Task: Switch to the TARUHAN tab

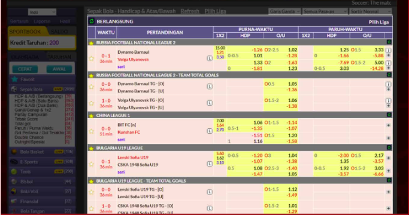Action: [59, 57]
